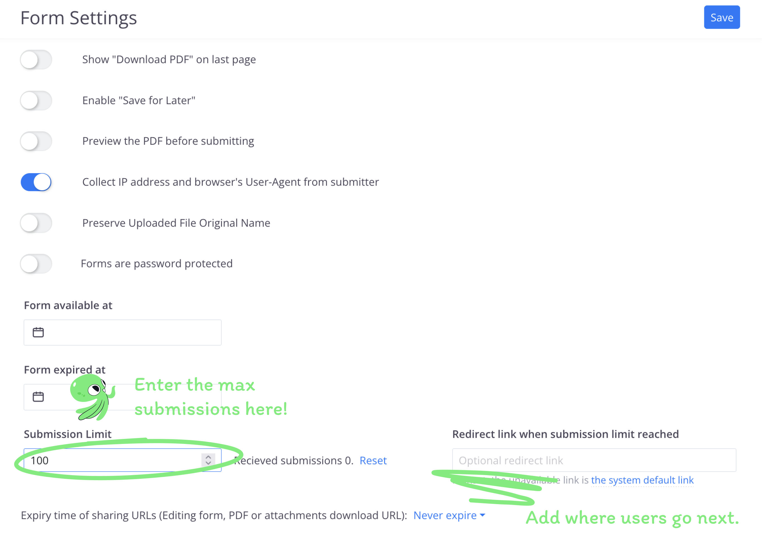Click calendar icon in Form expired at
Screen dimensions: 762x551
38,397
